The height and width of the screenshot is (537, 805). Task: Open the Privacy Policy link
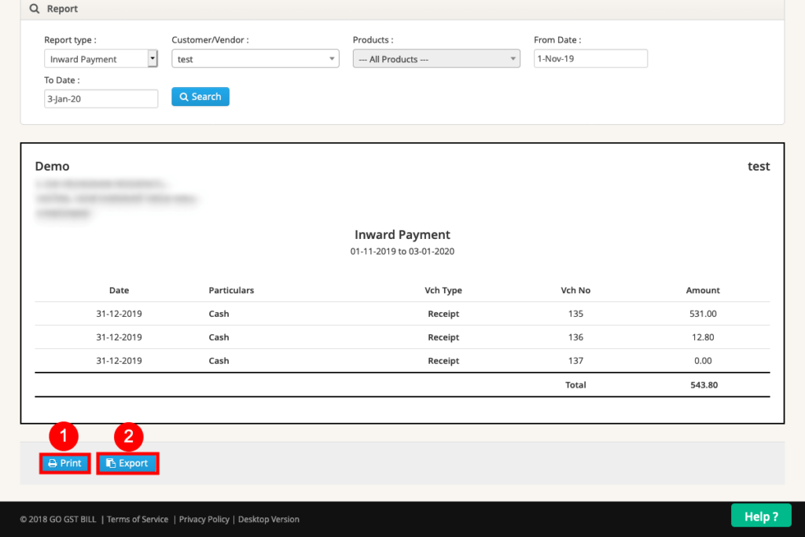point(204,519)
